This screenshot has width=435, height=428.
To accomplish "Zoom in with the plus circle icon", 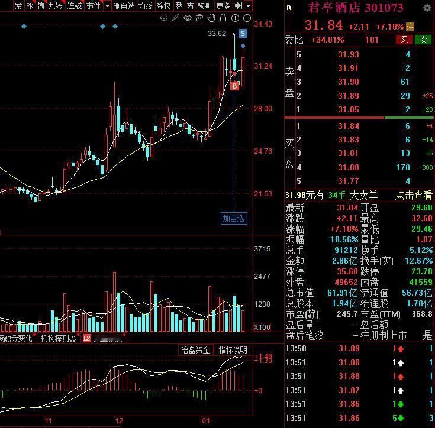I will tap(235, 18).
